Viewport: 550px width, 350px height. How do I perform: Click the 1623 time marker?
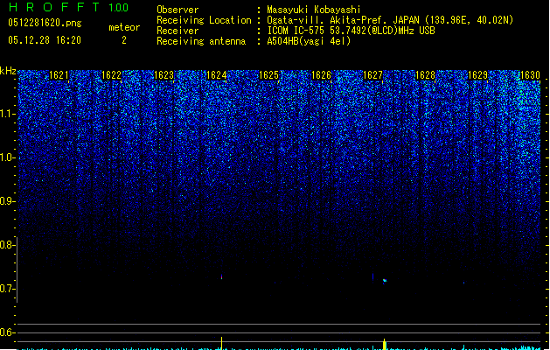click(164, 75)
